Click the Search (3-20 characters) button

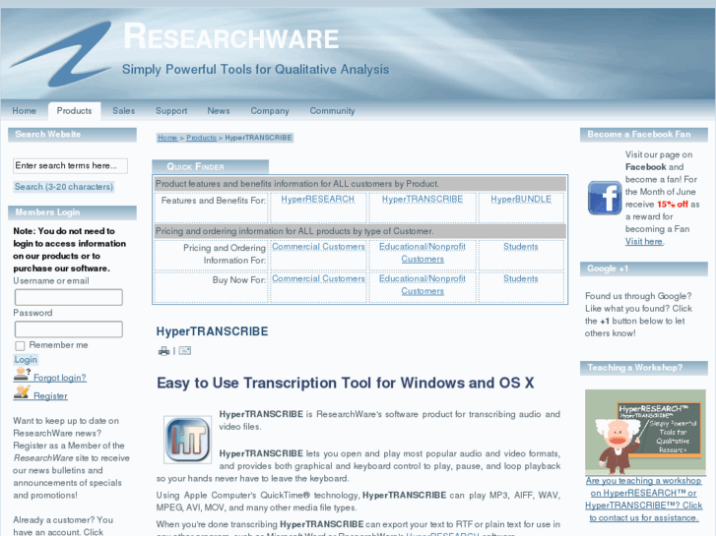(63, 187)
